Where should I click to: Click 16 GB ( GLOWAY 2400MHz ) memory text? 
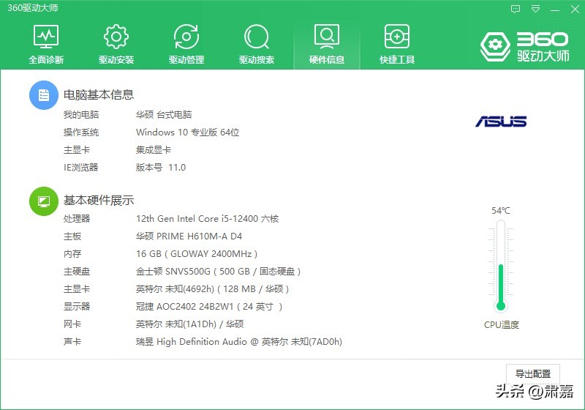pos(197,254)
